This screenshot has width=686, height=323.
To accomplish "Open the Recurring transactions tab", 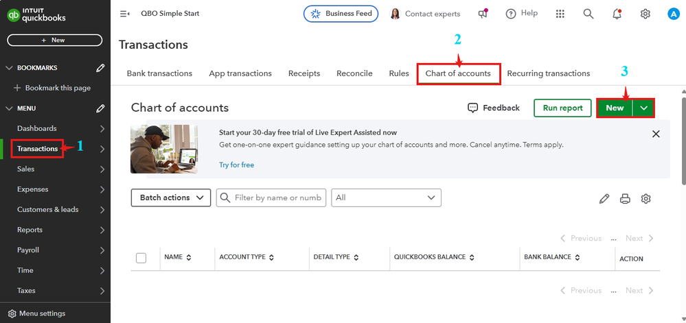I will (548, 73).
